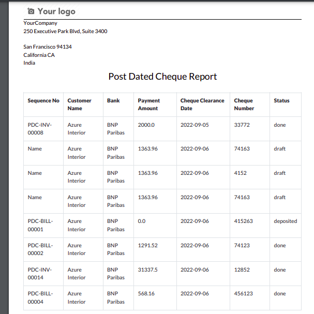Click the payment amount 31337.5
Image resolution: width=314 pixels, height=314 pixels.
(147, 270)
